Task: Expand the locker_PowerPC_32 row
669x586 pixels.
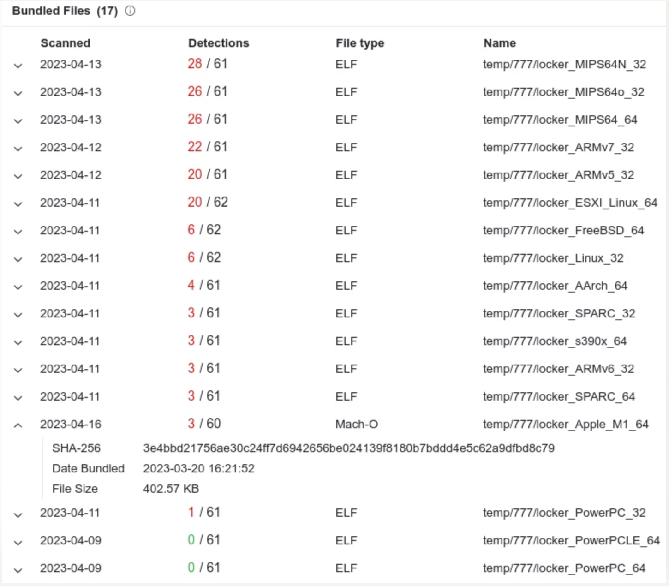Action: 18,514
